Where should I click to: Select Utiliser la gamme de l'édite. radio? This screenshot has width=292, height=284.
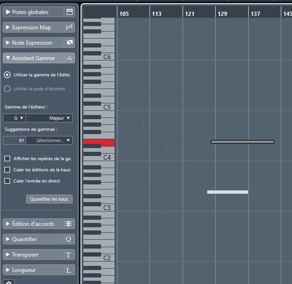[7, 75]
